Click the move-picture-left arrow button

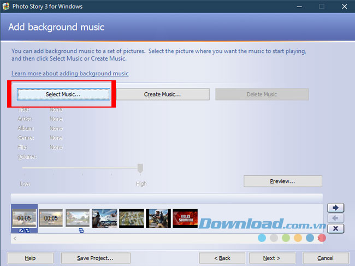tap(335, 218)
